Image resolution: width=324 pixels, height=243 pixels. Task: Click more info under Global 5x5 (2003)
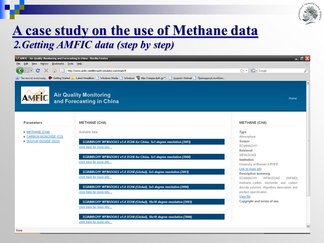(x=95, y=177)
